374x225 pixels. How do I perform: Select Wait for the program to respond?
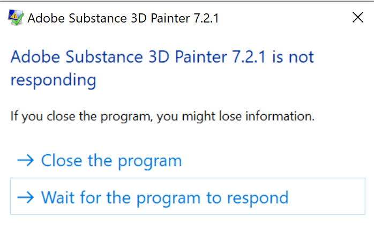coord(164,197)
